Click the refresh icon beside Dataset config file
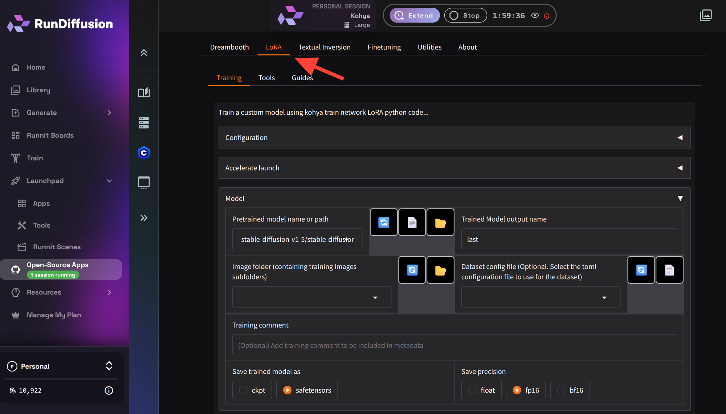Image resolution: width=726 pixels, height=414 pixels. (641, 270)
